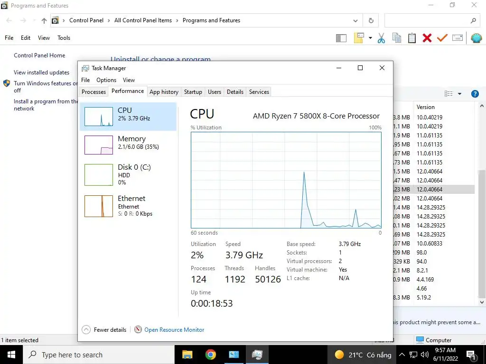This screenshot has width=486, height=364.
Task: Open the Startup tab
Action: click(x=193, y=92)
